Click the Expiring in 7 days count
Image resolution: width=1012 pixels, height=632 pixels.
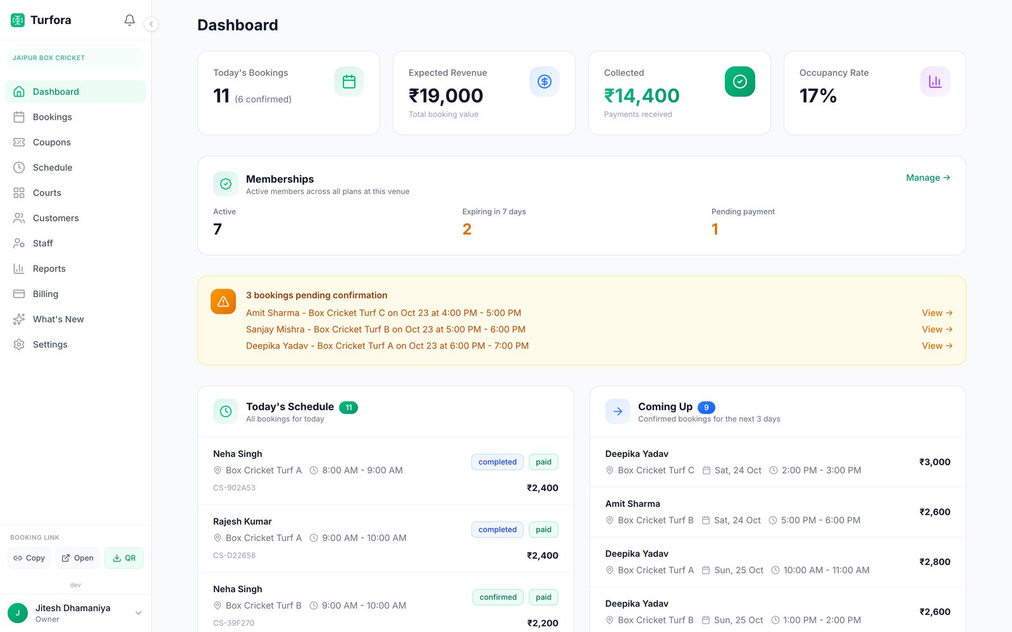(x=467, y=229)
